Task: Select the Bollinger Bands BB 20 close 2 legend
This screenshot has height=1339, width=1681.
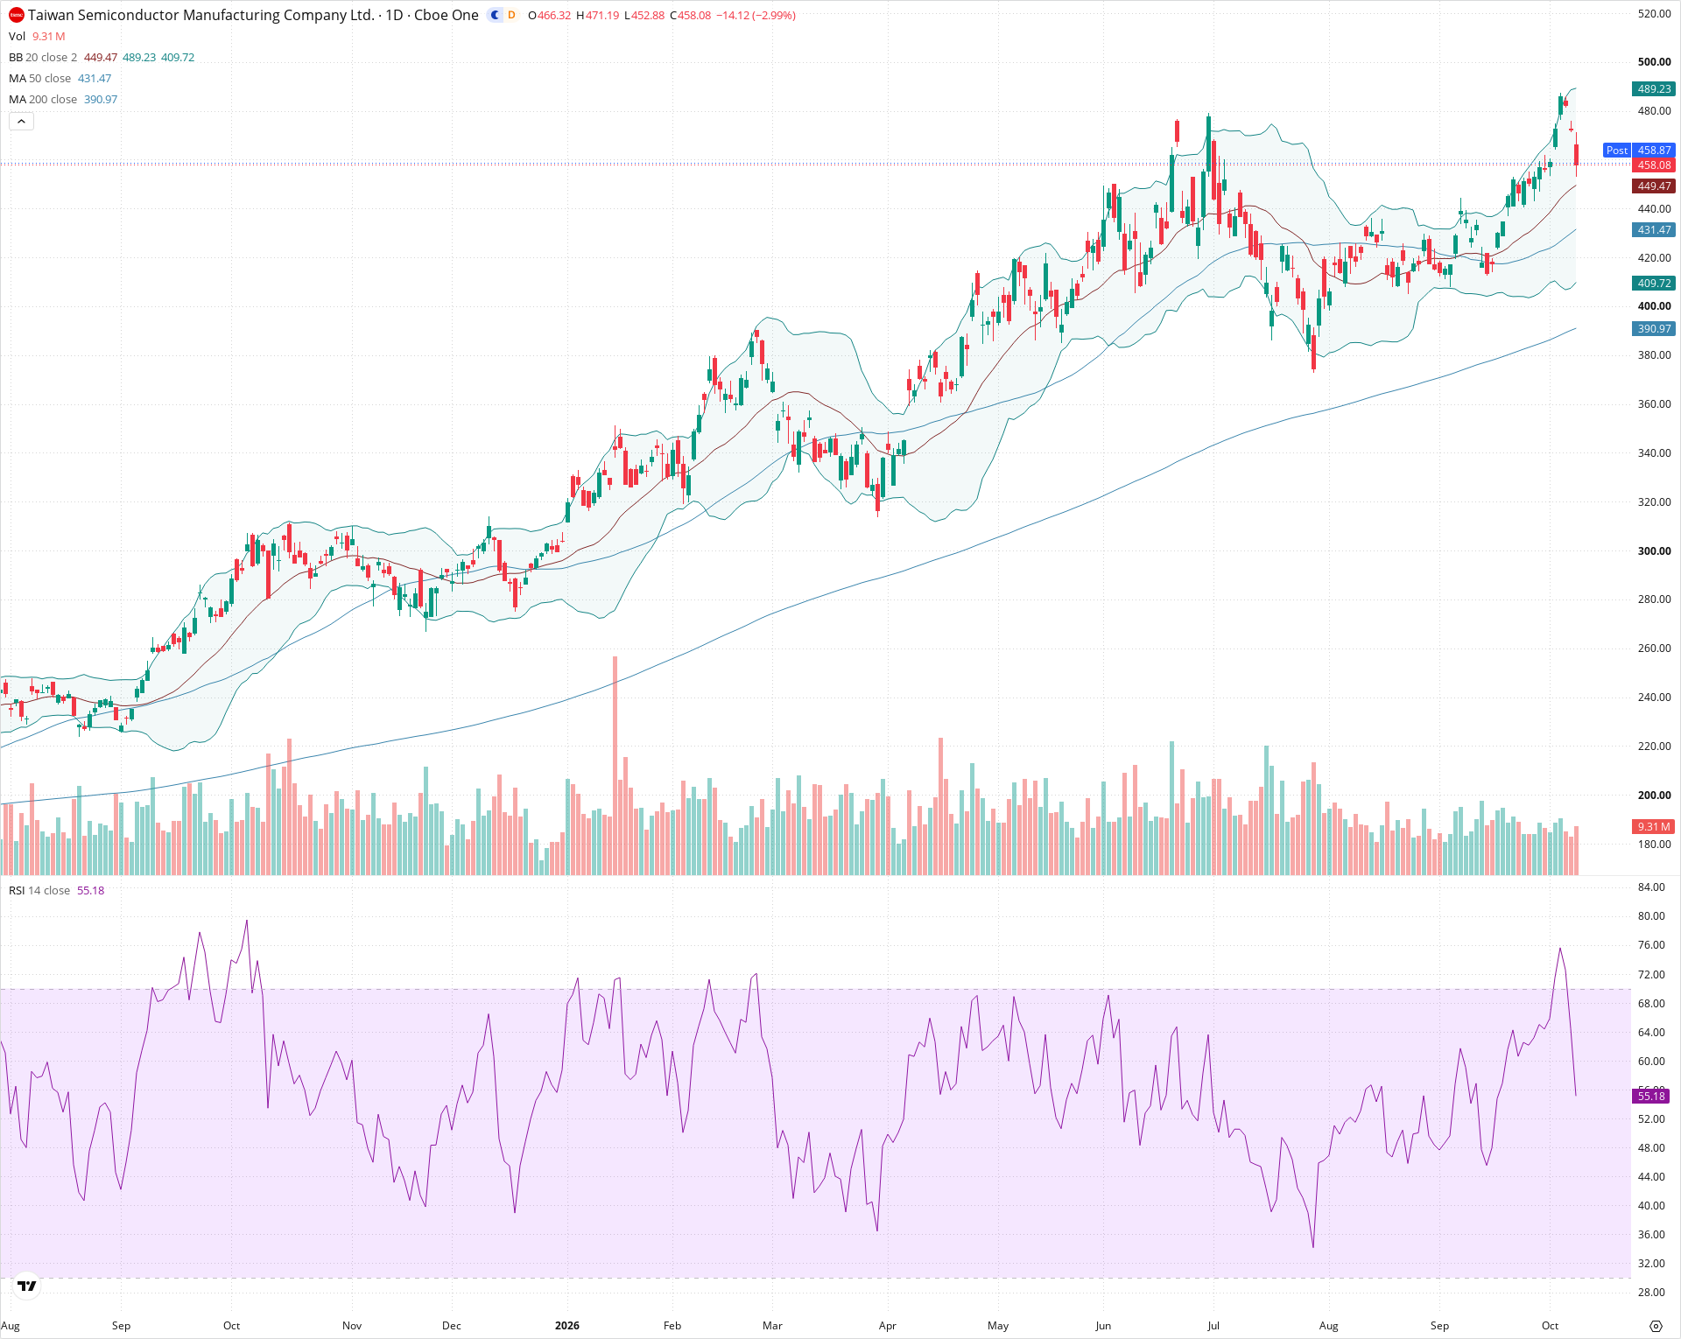Action: [x=43, y=57]
